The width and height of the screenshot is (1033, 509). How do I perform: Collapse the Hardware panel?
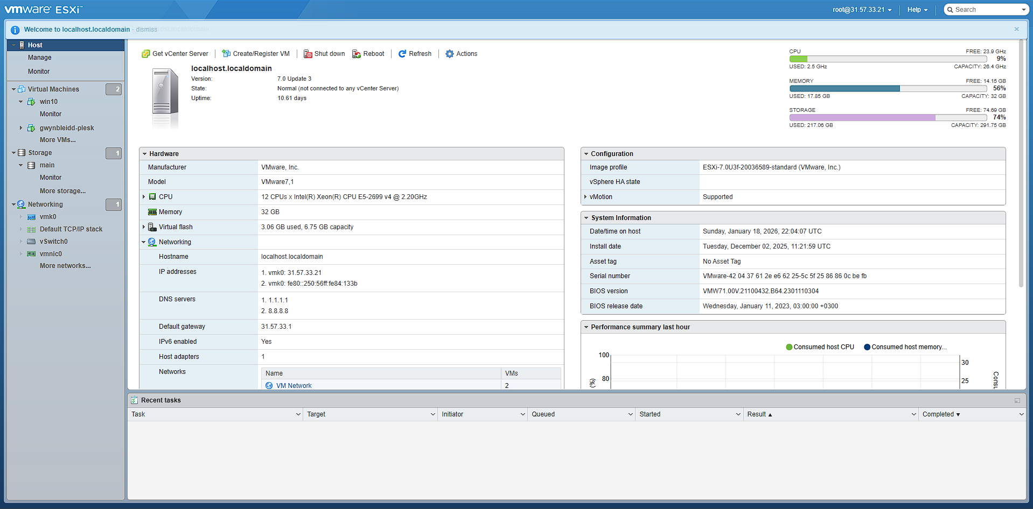145,154
